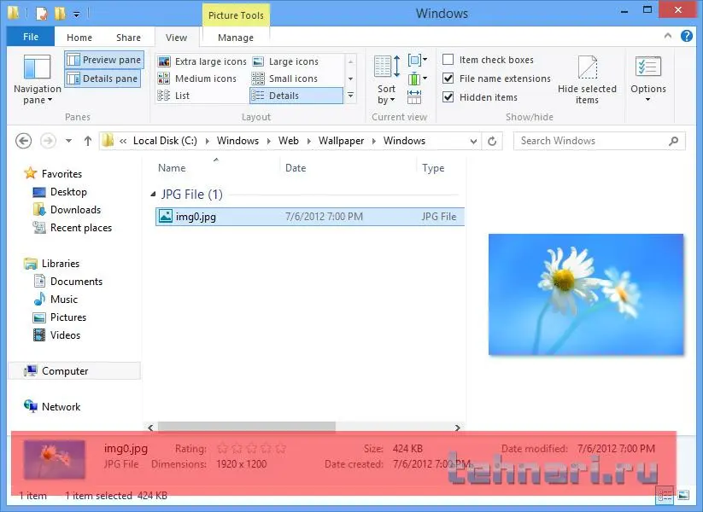Switch to the Share tab
The height and width of the screenshot is (512, 703).
click(128, 38)
